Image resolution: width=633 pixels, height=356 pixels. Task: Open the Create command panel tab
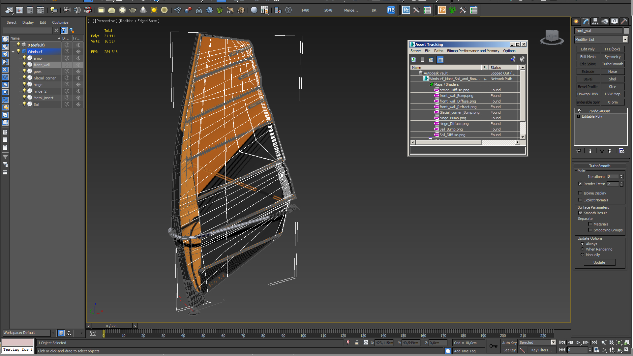[x=576, y=21]
